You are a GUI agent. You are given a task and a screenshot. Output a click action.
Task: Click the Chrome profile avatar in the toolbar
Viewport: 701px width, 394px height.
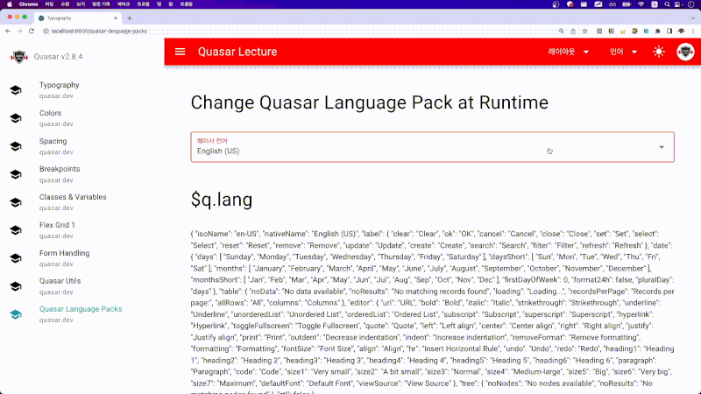point(682,32)
